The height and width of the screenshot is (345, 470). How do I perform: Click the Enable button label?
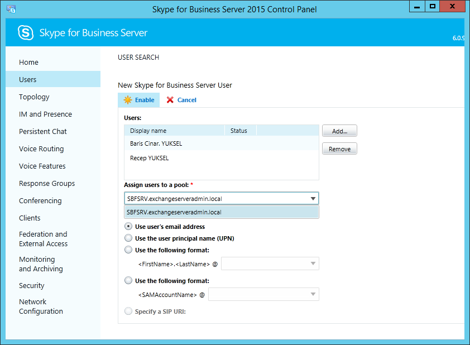[x=145, y=100]
